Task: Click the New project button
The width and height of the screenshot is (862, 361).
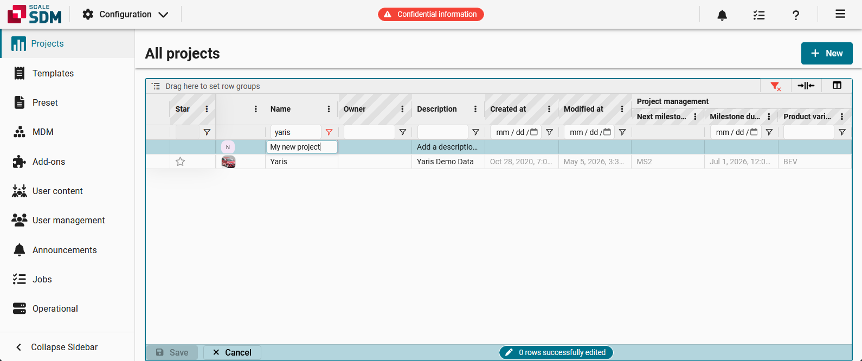Action: pyautogui.click(x=827, y=53)
